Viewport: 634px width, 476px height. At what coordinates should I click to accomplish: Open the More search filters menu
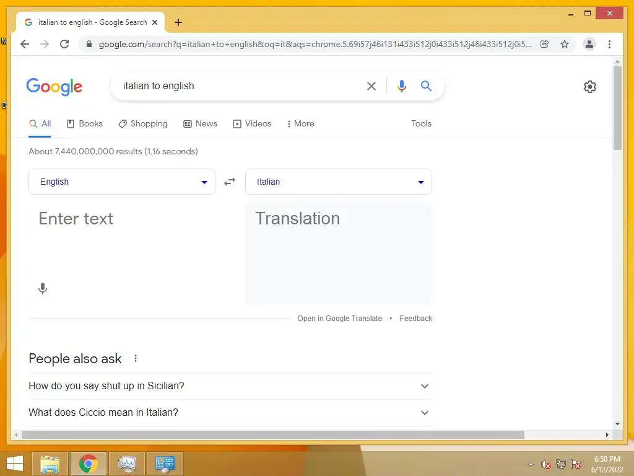pyautogui.click(x=300, y=123)
